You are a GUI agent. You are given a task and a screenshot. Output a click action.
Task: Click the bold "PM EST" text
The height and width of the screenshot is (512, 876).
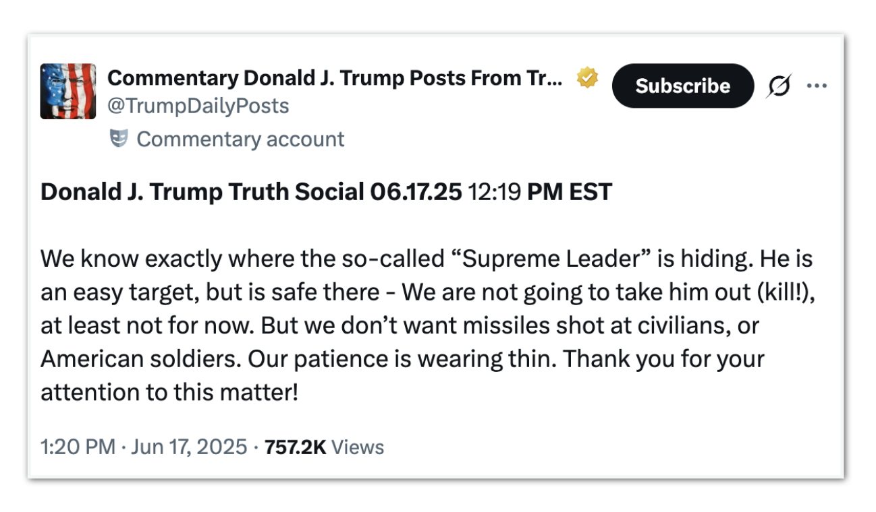coord(569,193)
